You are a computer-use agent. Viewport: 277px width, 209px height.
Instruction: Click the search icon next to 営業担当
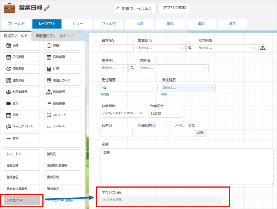click(190, 48)
